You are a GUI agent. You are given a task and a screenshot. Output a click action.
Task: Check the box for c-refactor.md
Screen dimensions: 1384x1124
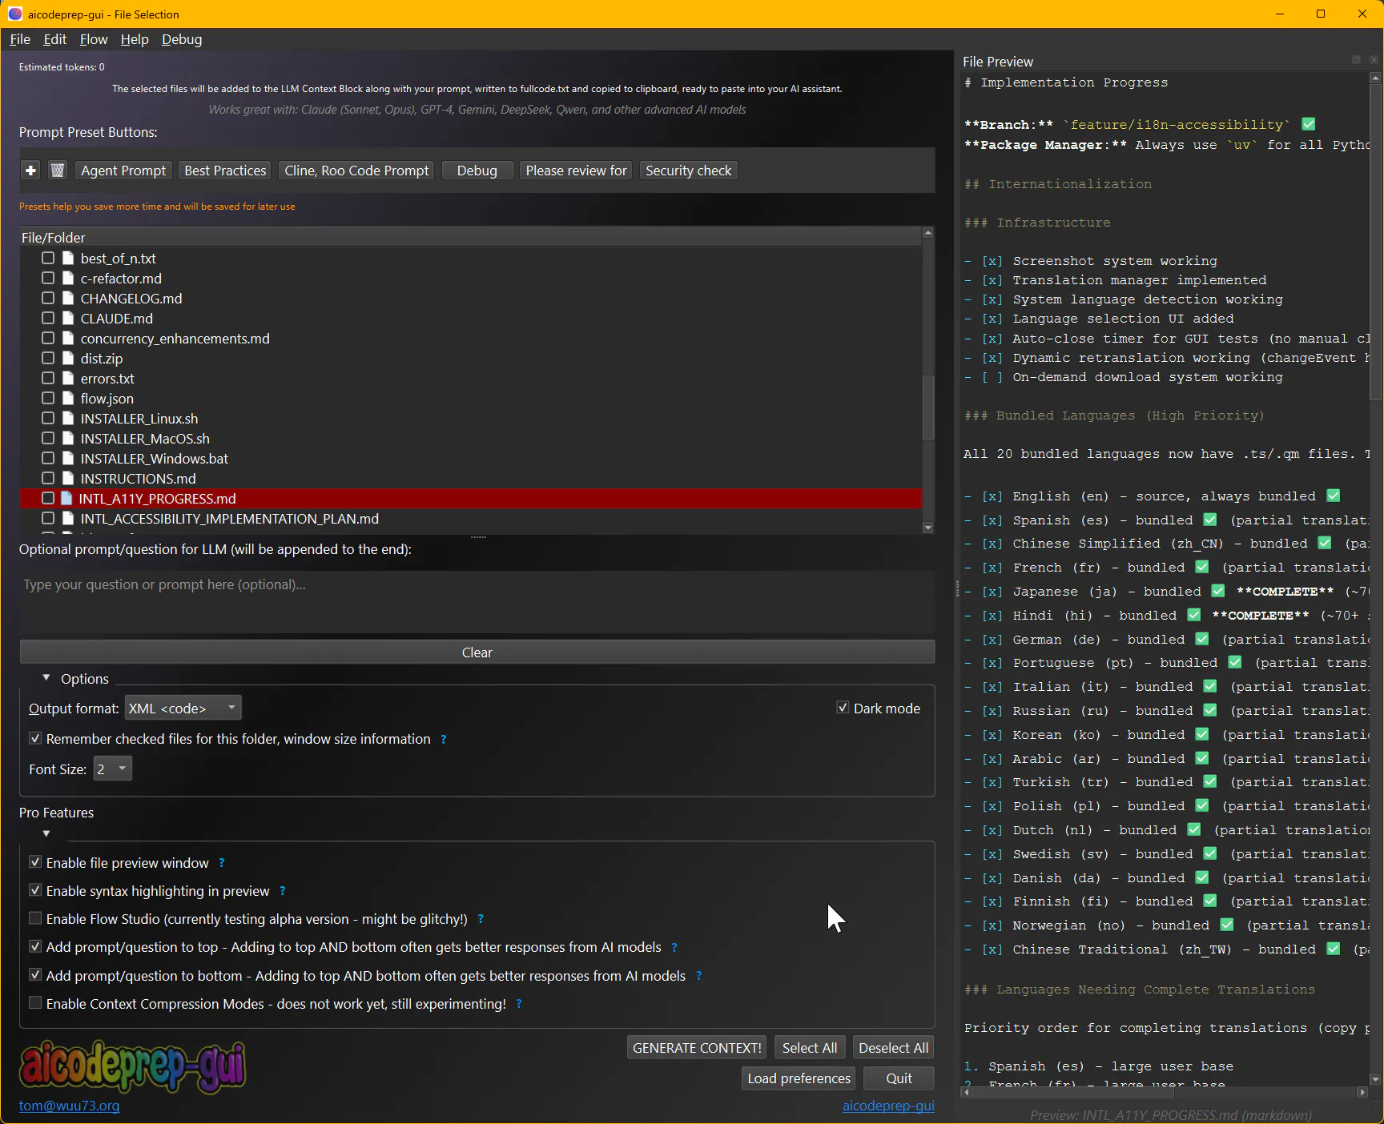tap(48, 278)
